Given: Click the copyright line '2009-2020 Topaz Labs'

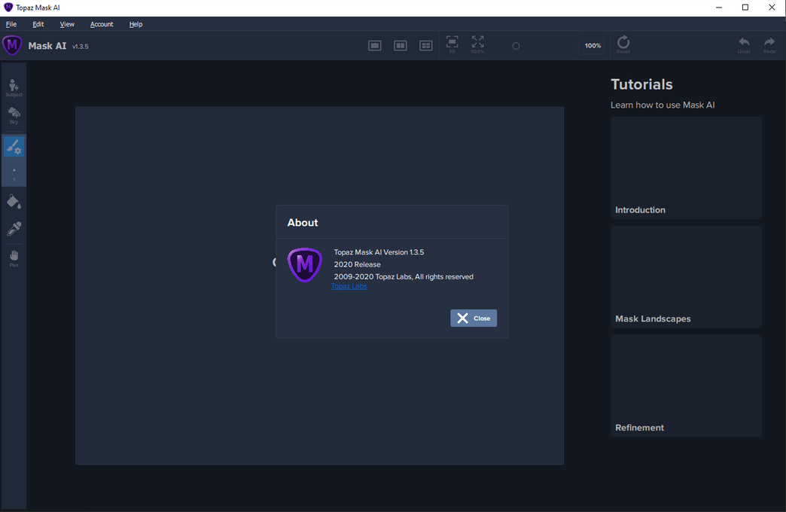Looking at the screenshot, I should tap(404, 276).
